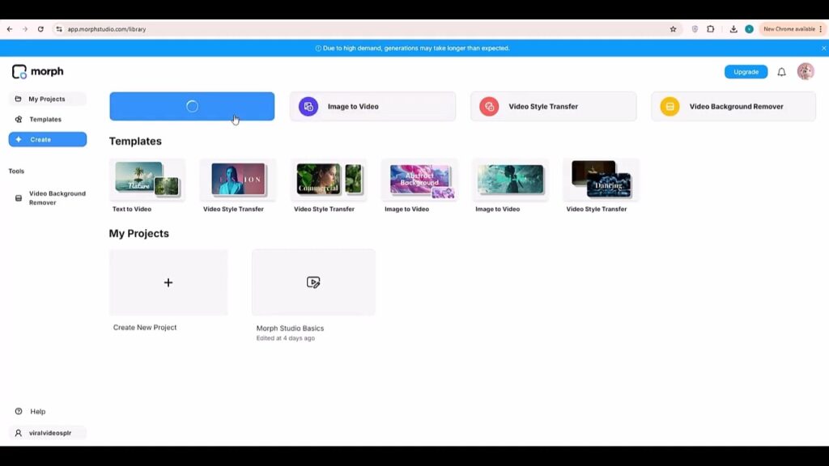Click New Chrome available button
This screenshot has height=466, width=829.
pyautogui.click(x=793, y=29)
